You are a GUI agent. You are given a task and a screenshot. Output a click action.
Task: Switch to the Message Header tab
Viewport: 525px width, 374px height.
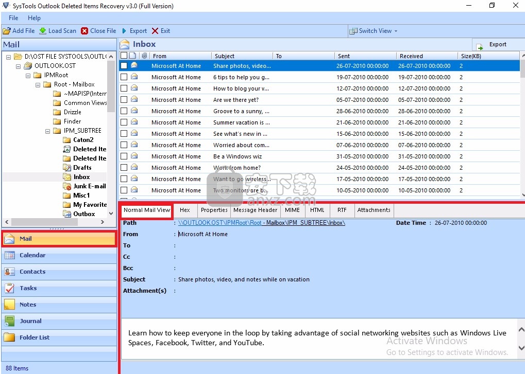click(255, 210)
